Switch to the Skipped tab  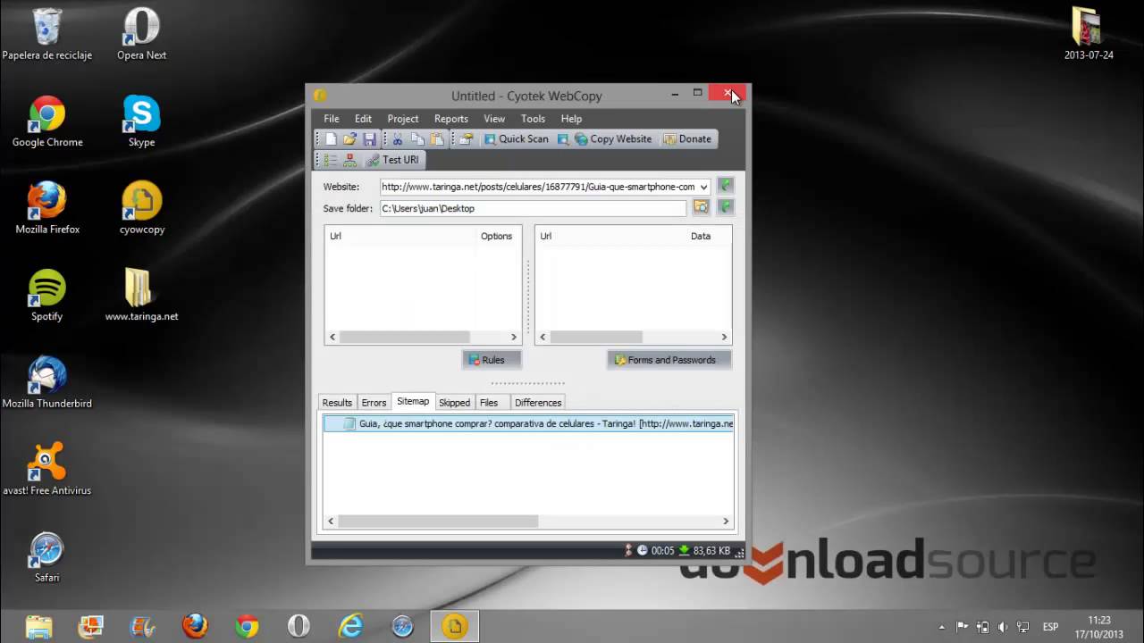[x=454, y=403]
